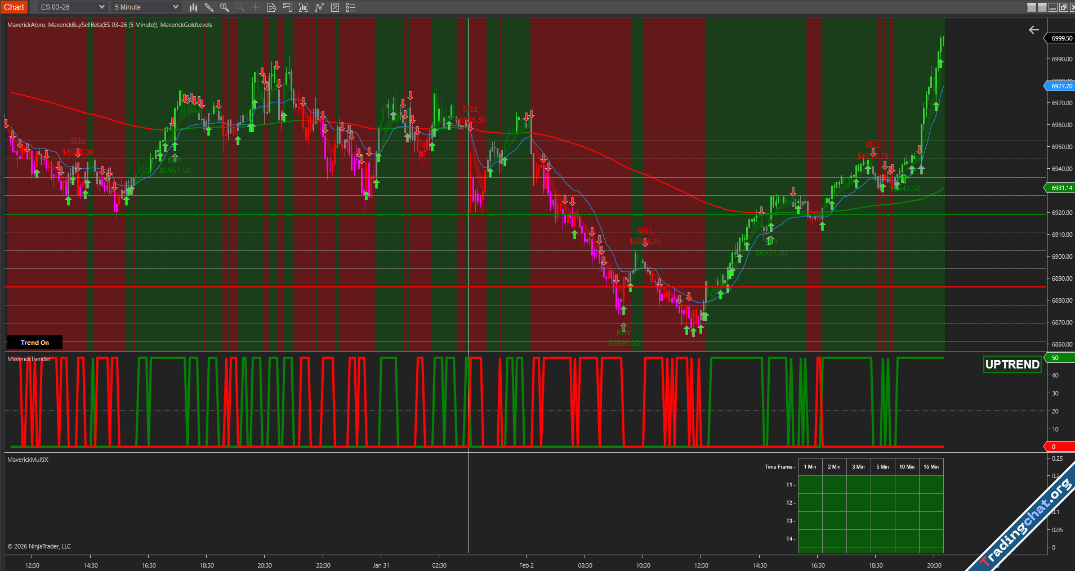Open the 5 Minute interval dropdown
The height and width of the screenshot is (571, 1075).
(x=146, y=7)
